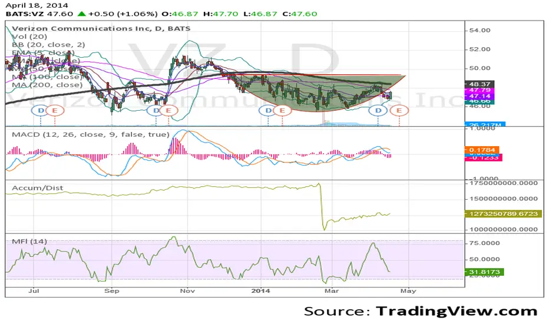Open the TradingView.com source link
This screenshot has width=549, height=324.
point(457,311)
